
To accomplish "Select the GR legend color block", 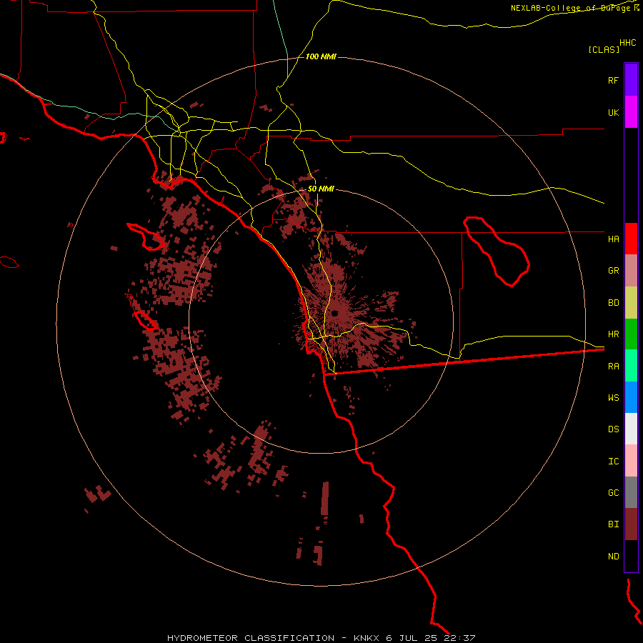I will click(x=631, y=271).
